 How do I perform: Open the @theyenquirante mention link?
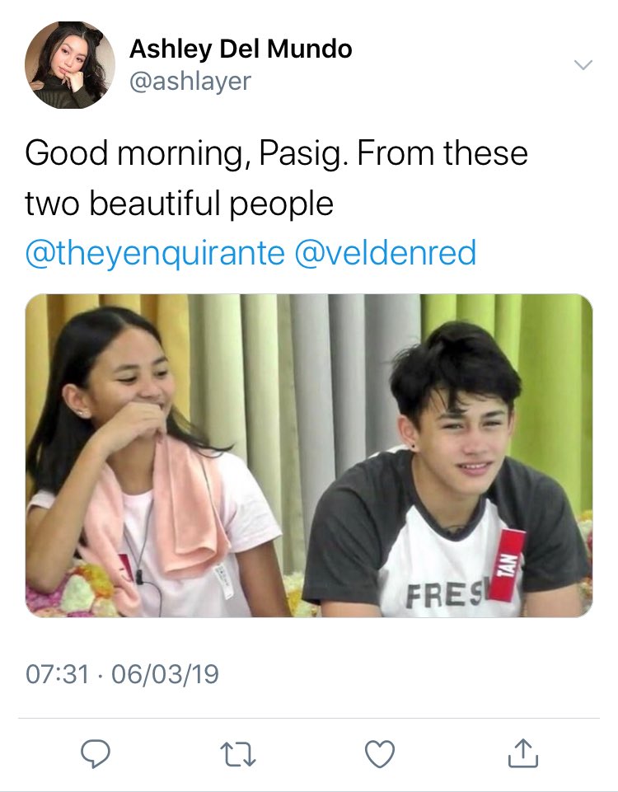pyautogui.click(x=155, y=252)
